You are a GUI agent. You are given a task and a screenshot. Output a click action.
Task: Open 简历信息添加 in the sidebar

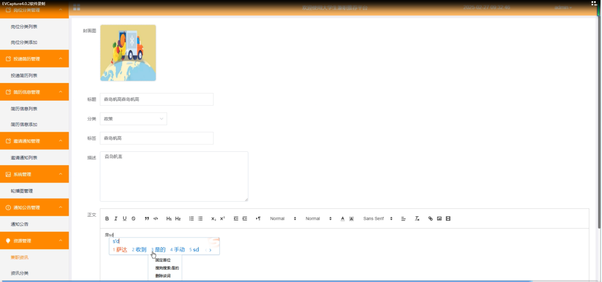click(24, 125)
